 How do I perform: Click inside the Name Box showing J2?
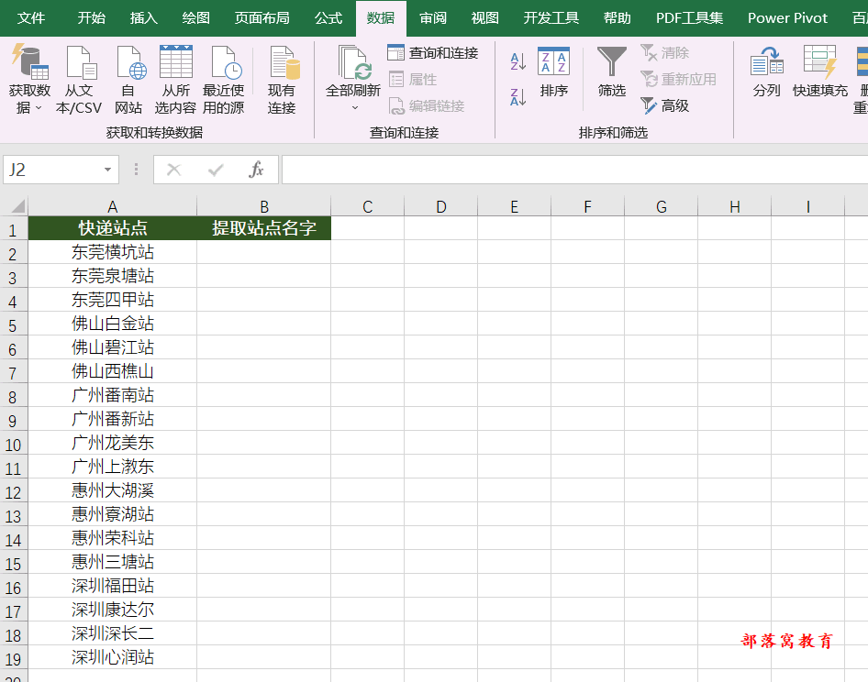pos(52,170)
